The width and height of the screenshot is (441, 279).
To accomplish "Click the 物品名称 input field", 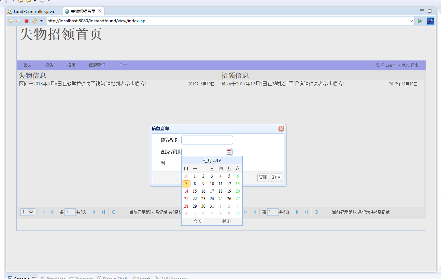I will point(207,140).
